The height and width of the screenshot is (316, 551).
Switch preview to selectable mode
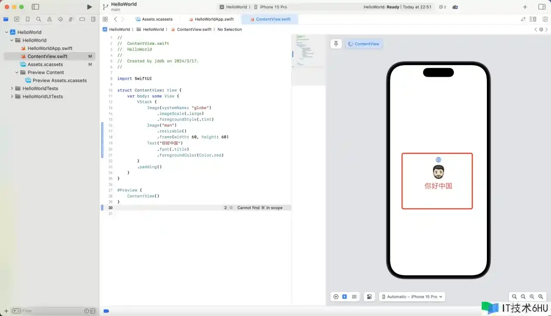(345, 297)
